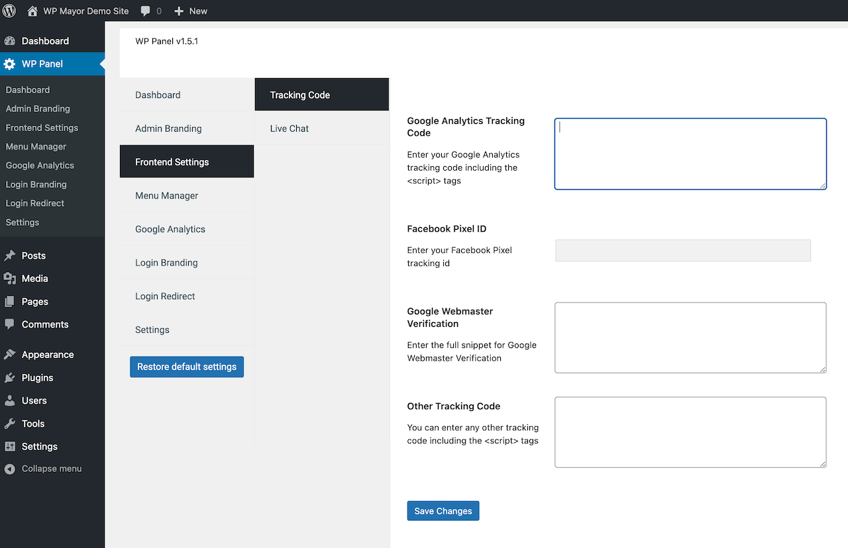The image size is (848, 548).
Task: Open WP Mayor Demo Site link
Action: point(86,11)
